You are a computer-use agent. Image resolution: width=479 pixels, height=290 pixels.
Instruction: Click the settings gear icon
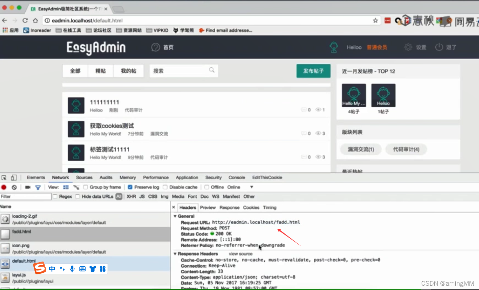pos(408,47)
